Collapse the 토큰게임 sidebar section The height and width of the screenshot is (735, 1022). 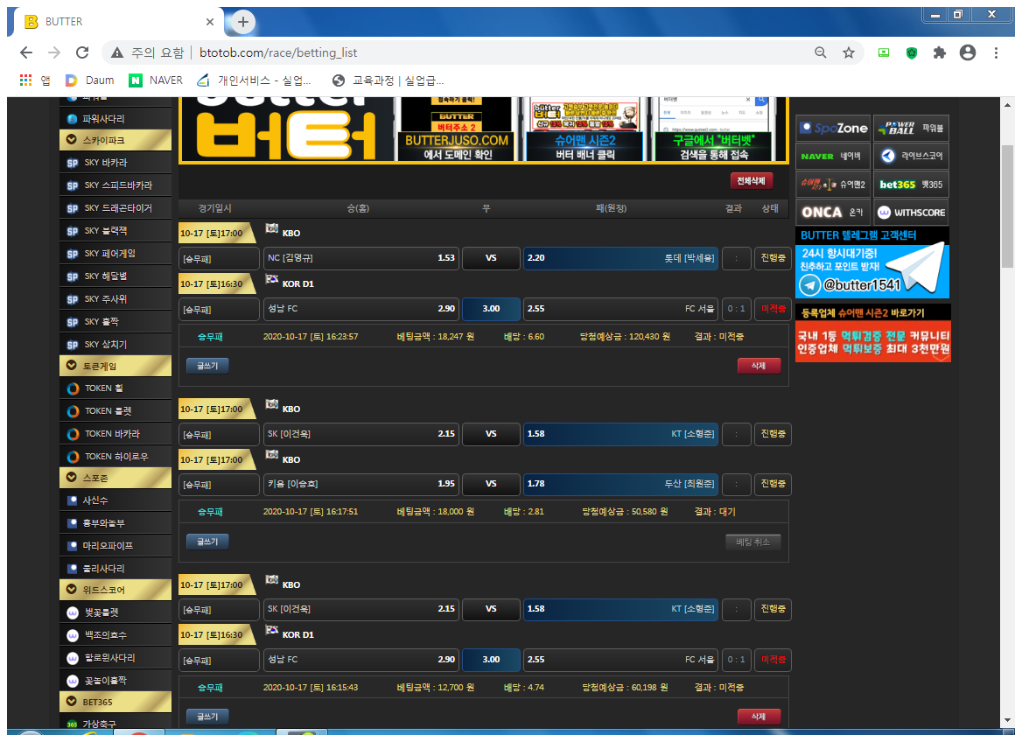click(x=115, y=366)
